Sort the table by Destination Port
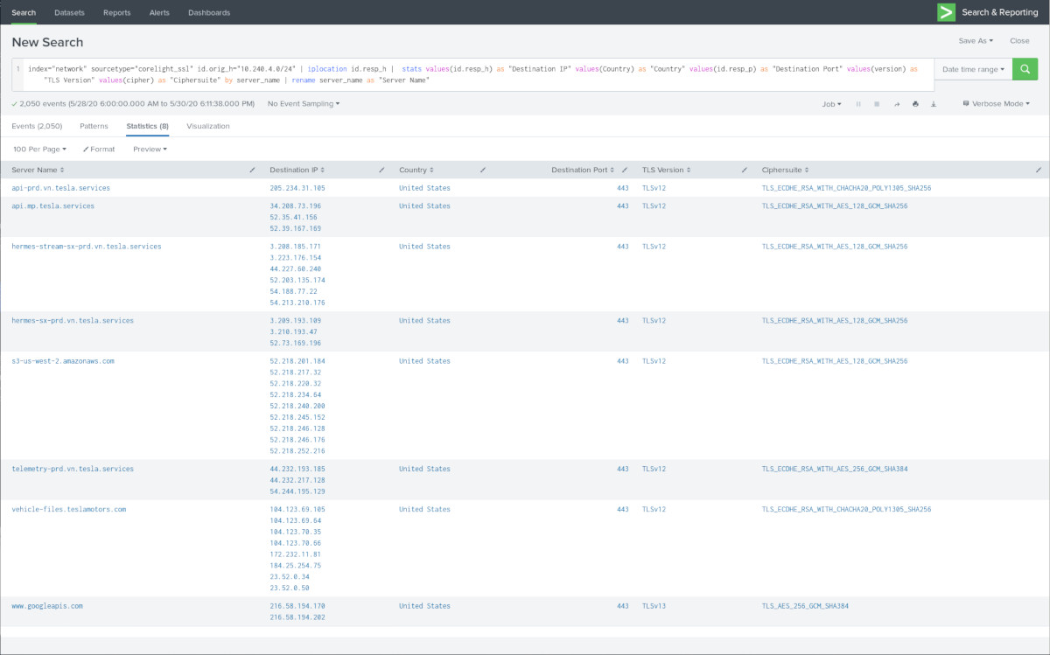 coord(584,170)
